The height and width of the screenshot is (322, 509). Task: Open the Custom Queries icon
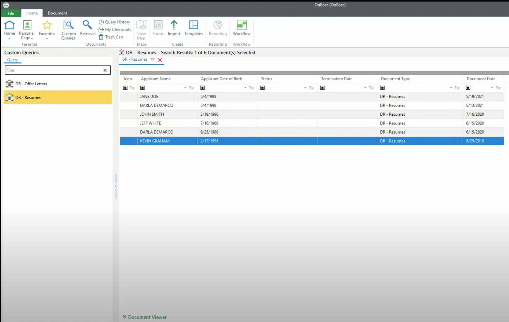[68, 29]
